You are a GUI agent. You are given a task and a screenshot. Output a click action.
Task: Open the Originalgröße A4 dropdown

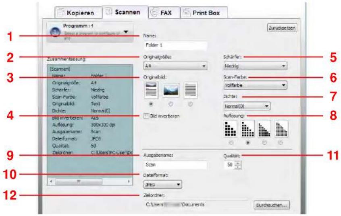[175, 66]
